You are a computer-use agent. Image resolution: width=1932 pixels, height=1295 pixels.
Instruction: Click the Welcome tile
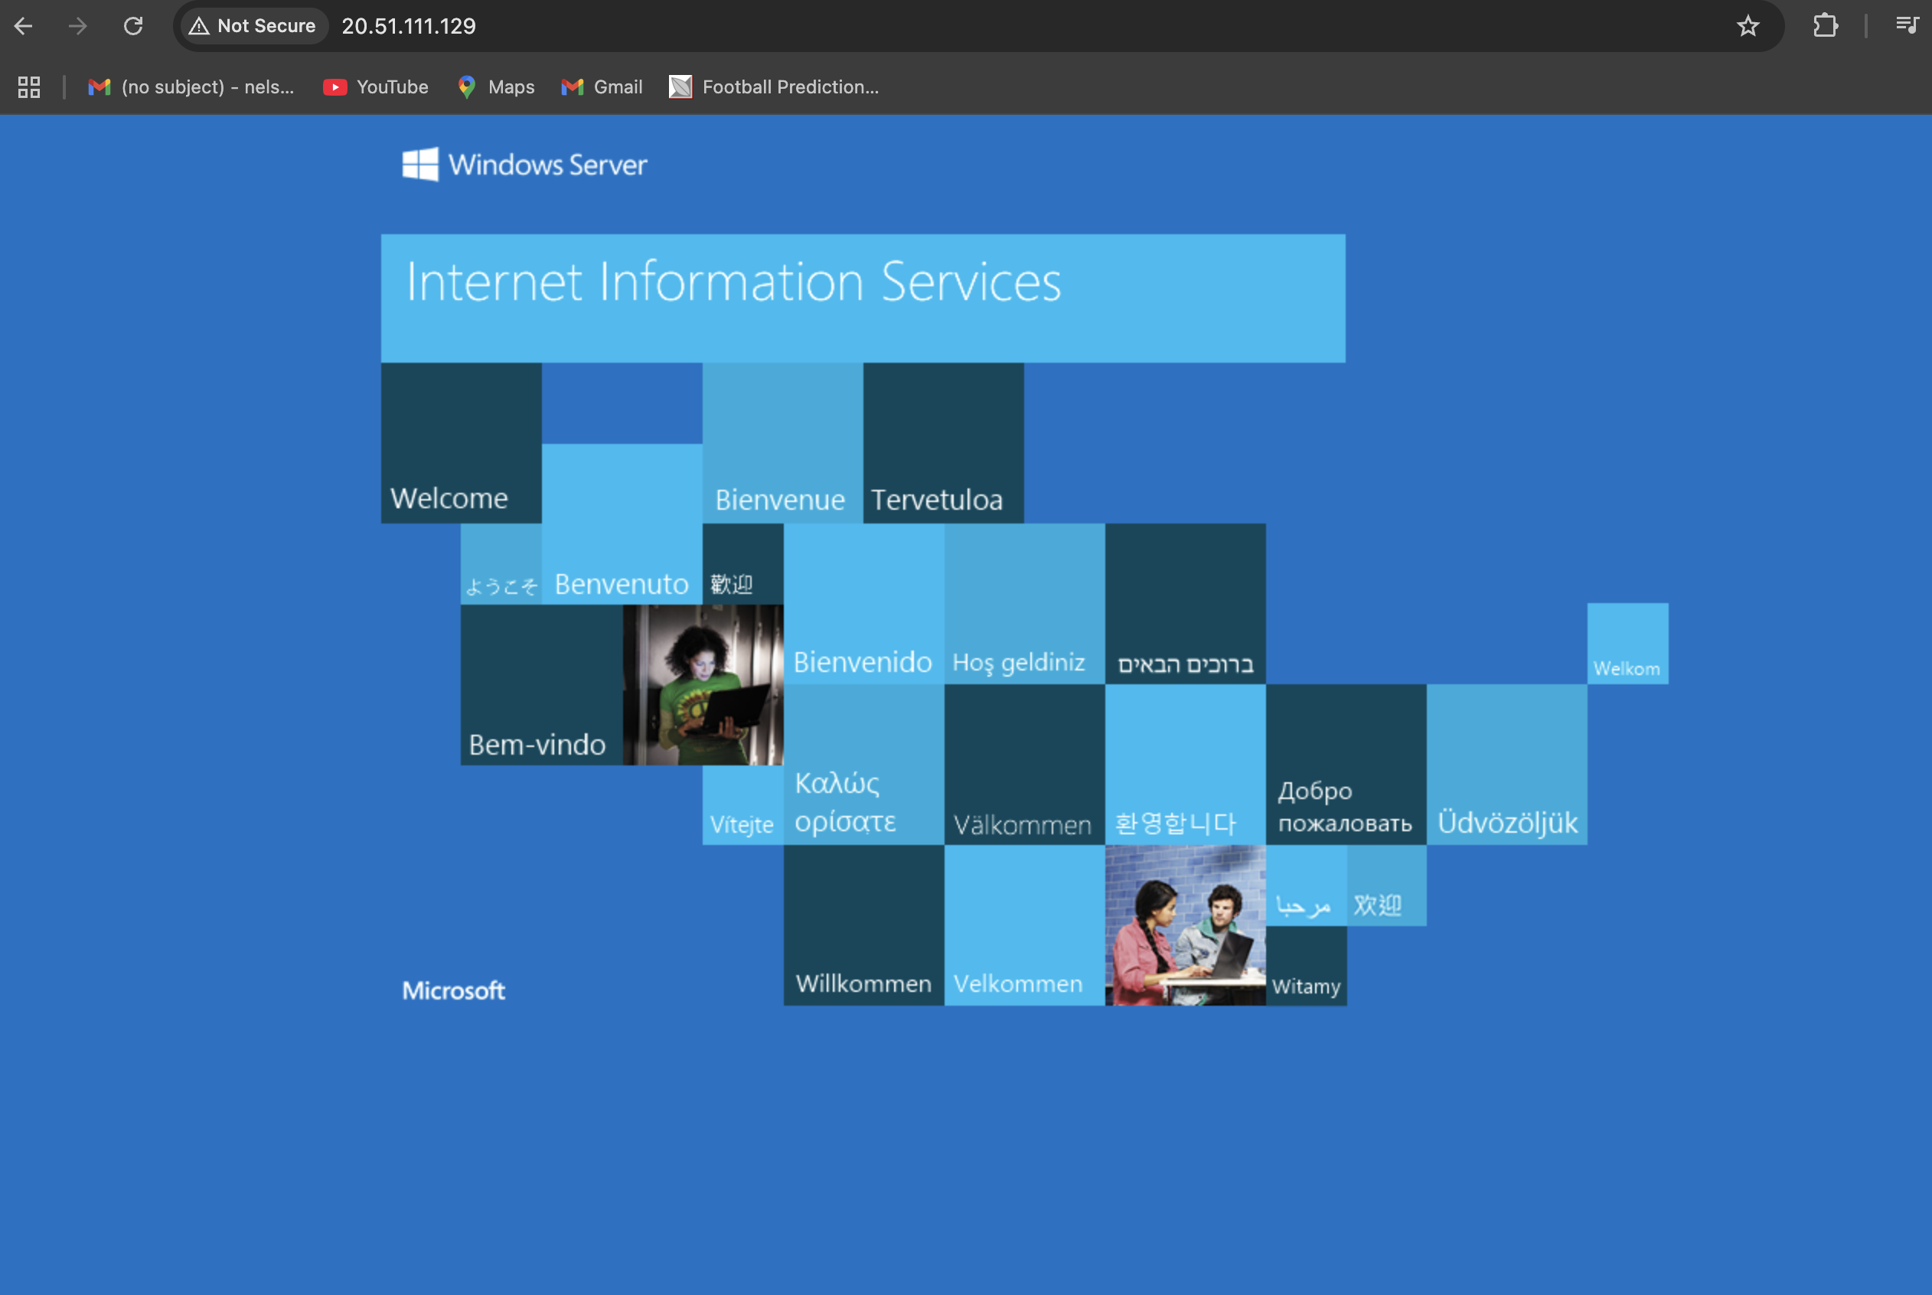(461, 442)
